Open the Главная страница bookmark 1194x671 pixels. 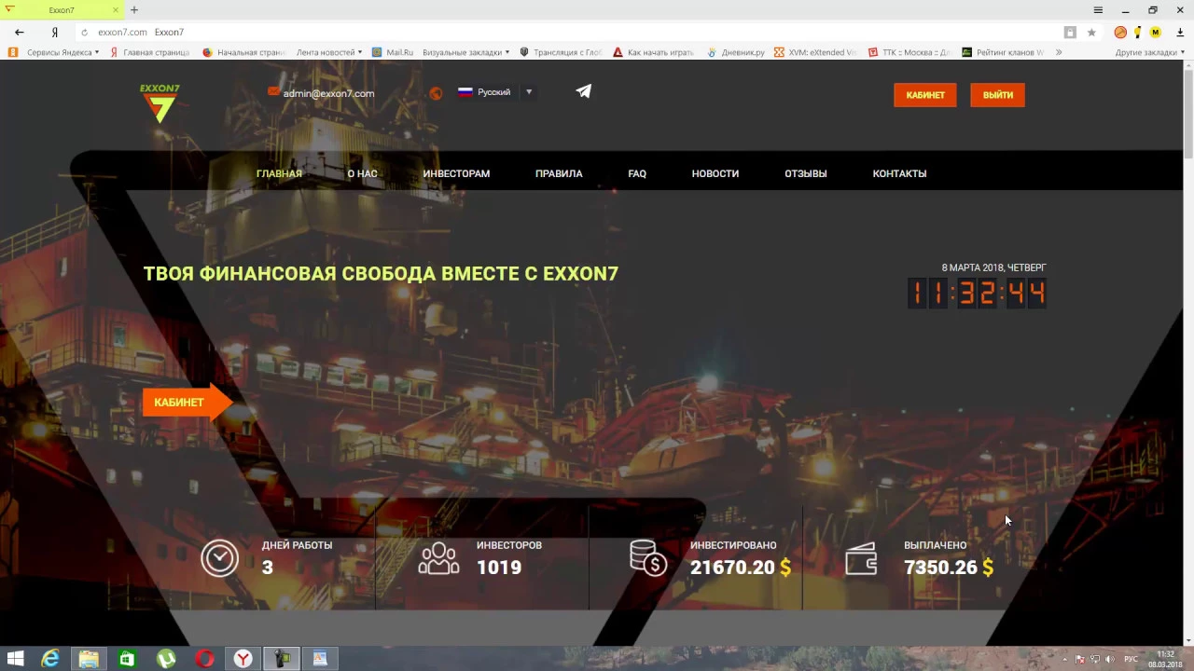coord(149,52)
